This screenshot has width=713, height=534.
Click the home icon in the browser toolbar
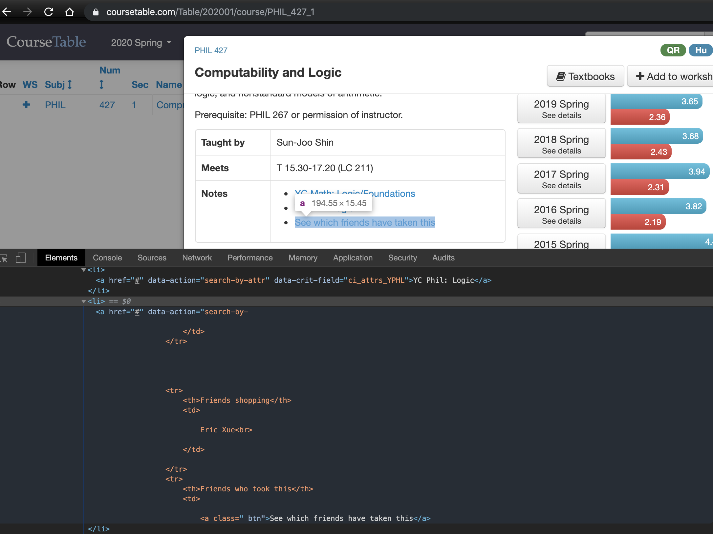coord(70,11)
